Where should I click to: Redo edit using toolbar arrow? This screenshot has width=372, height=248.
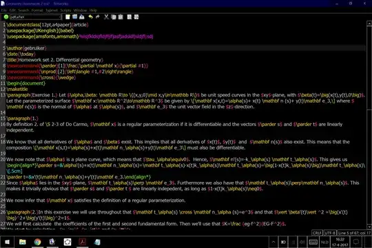pos(98,17)
